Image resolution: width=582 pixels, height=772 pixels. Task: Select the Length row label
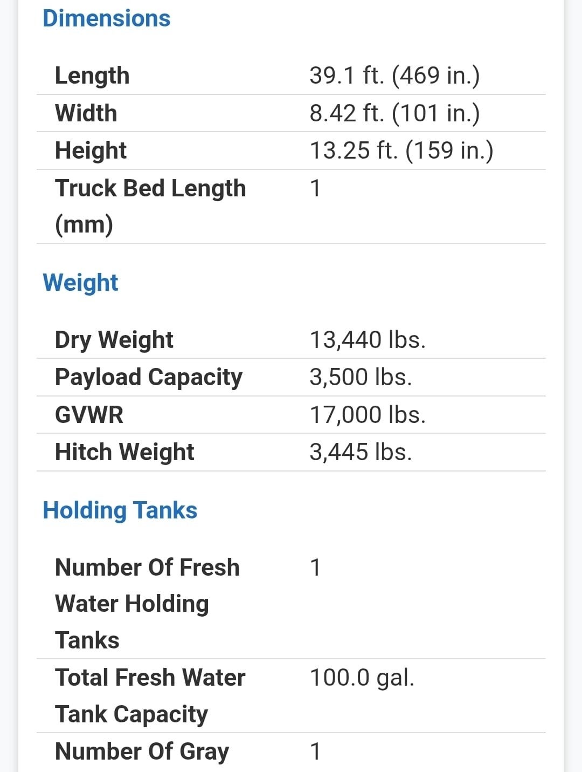[x=92, y=76]
